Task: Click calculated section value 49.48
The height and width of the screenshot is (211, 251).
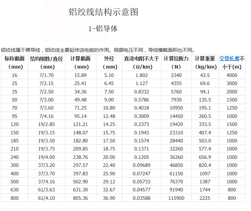Action: coord(81,100)
